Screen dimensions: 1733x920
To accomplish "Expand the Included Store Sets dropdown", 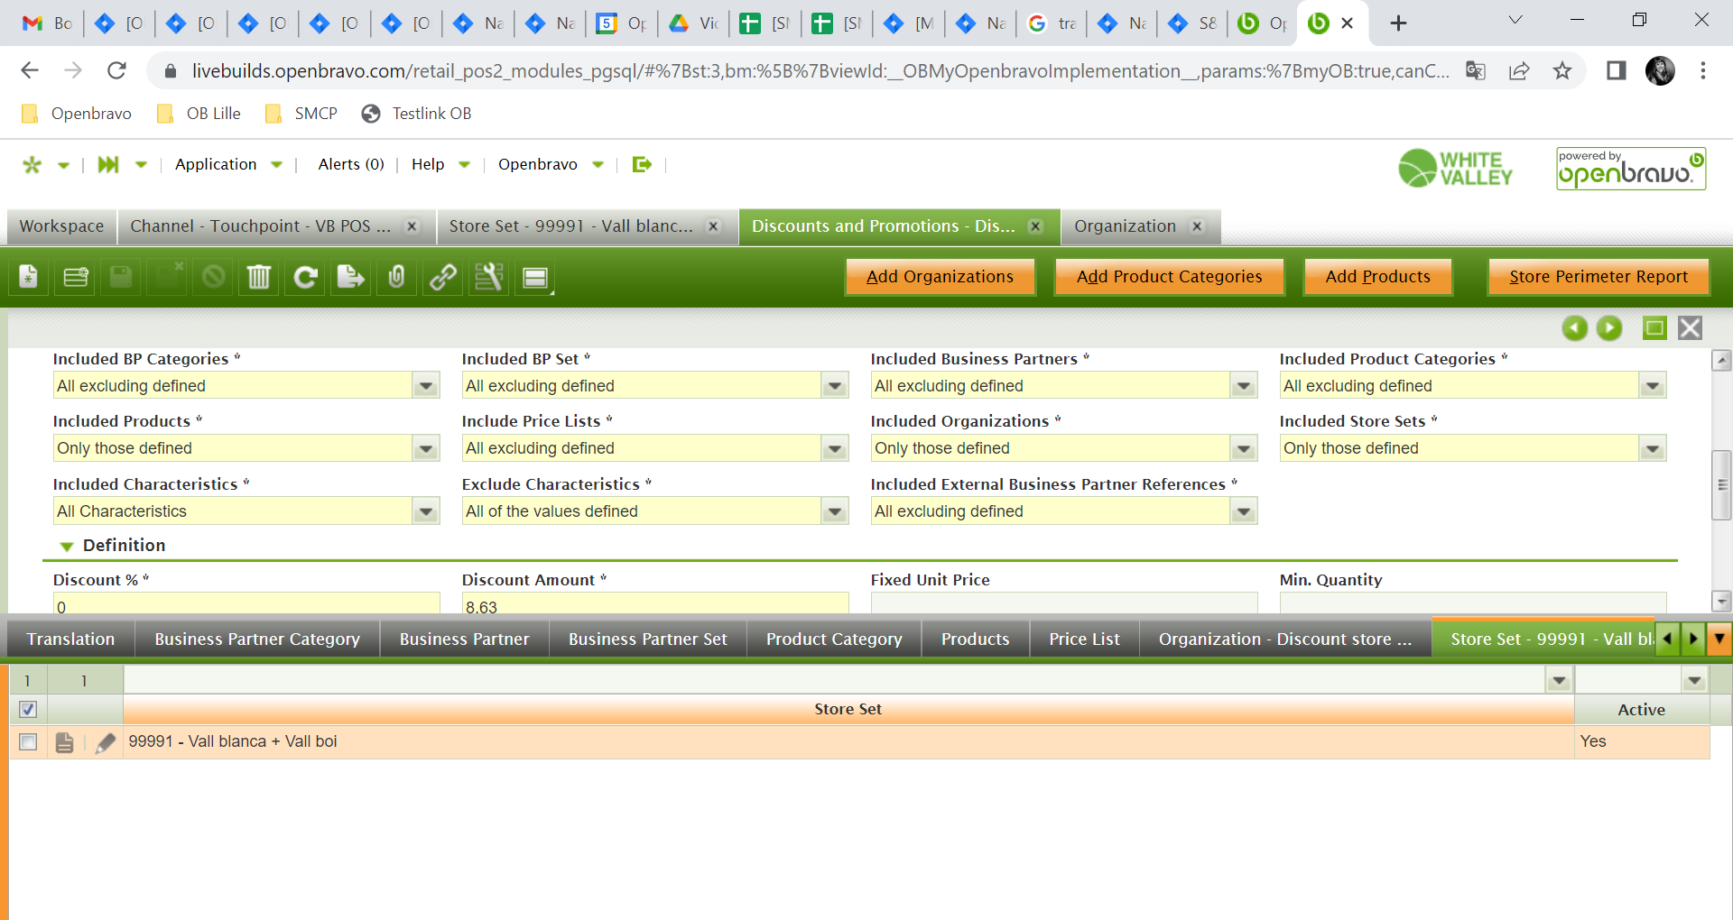I will click(1652, 448).
